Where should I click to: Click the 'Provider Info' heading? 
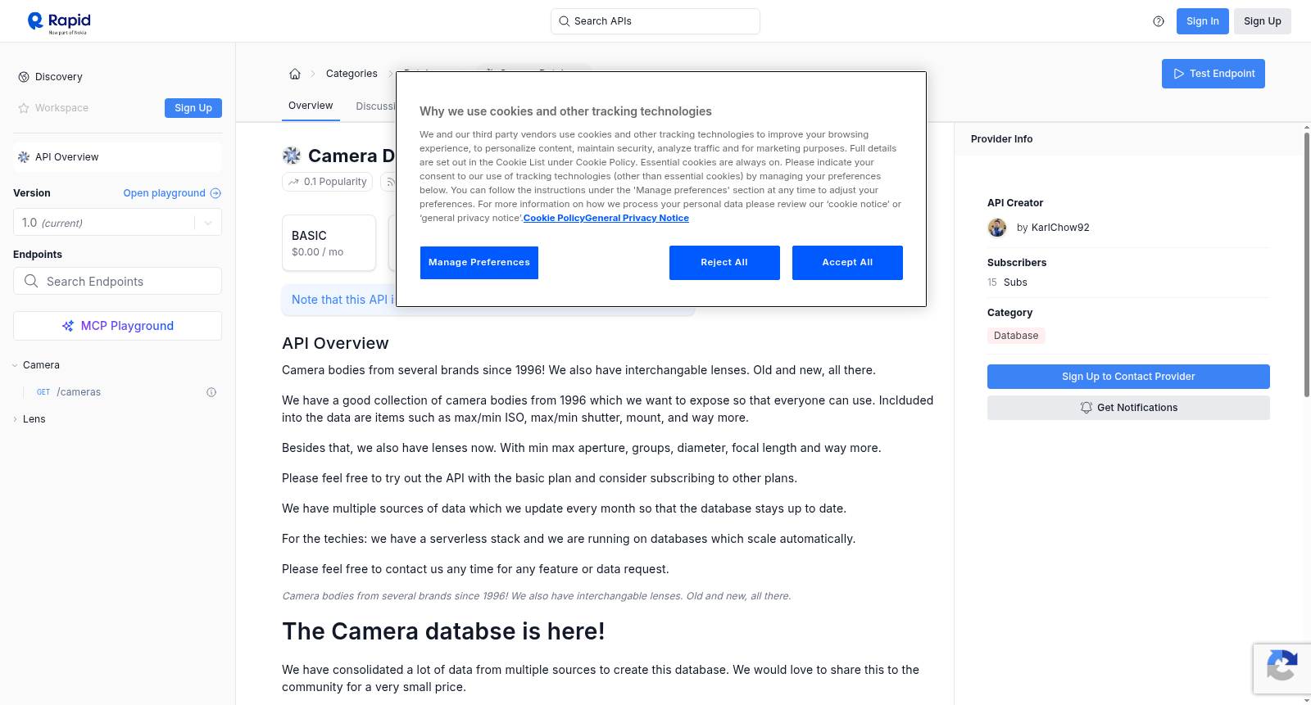tap(1001, 139)
